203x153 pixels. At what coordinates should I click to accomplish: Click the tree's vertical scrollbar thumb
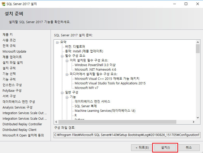tap(198, 49)
